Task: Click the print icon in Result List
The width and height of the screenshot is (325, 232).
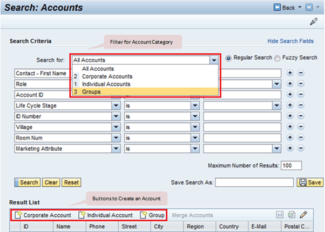Action: 292,215
